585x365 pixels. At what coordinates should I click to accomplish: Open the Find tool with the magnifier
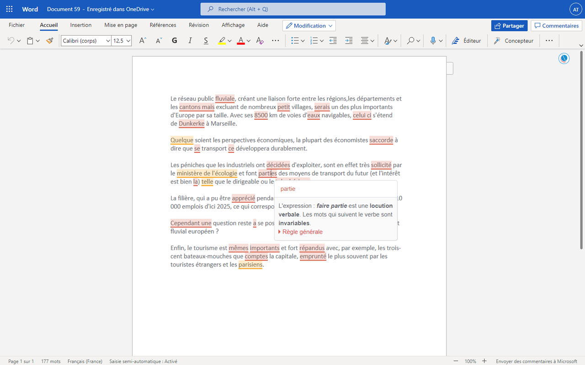tap(410, 40)
